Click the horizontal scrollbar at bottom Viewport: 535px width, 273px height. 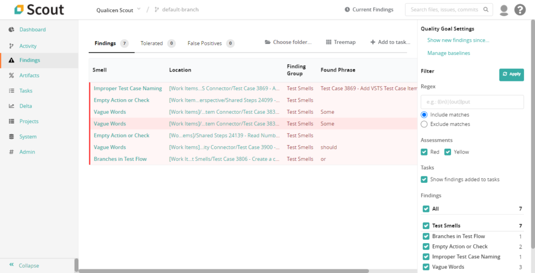coord(225,271)
